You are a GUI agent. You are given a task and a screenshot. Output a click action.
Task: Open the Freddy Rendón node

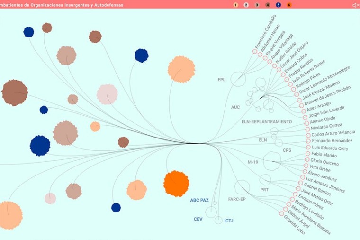click(287, 79)
